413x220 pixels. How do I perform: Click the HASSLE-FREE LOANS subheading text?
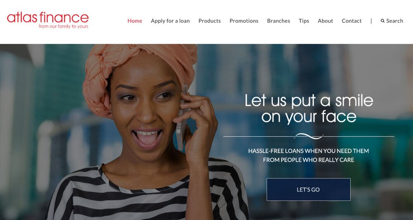tap(309, 155)
